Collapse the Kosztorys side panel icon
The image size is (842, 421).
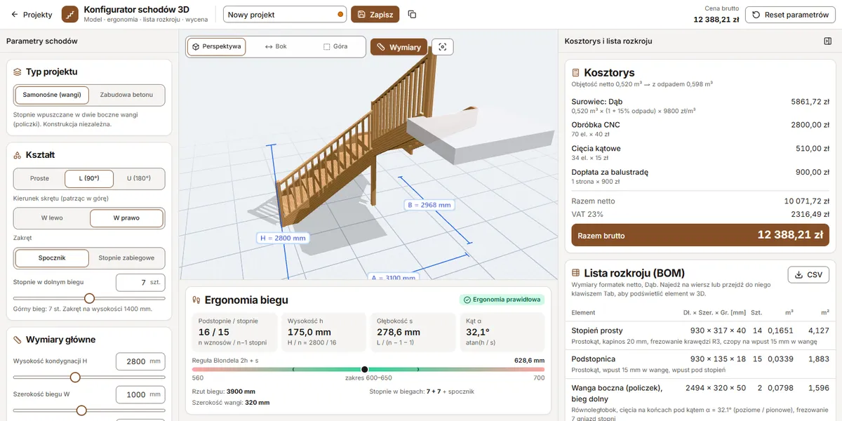828,41
